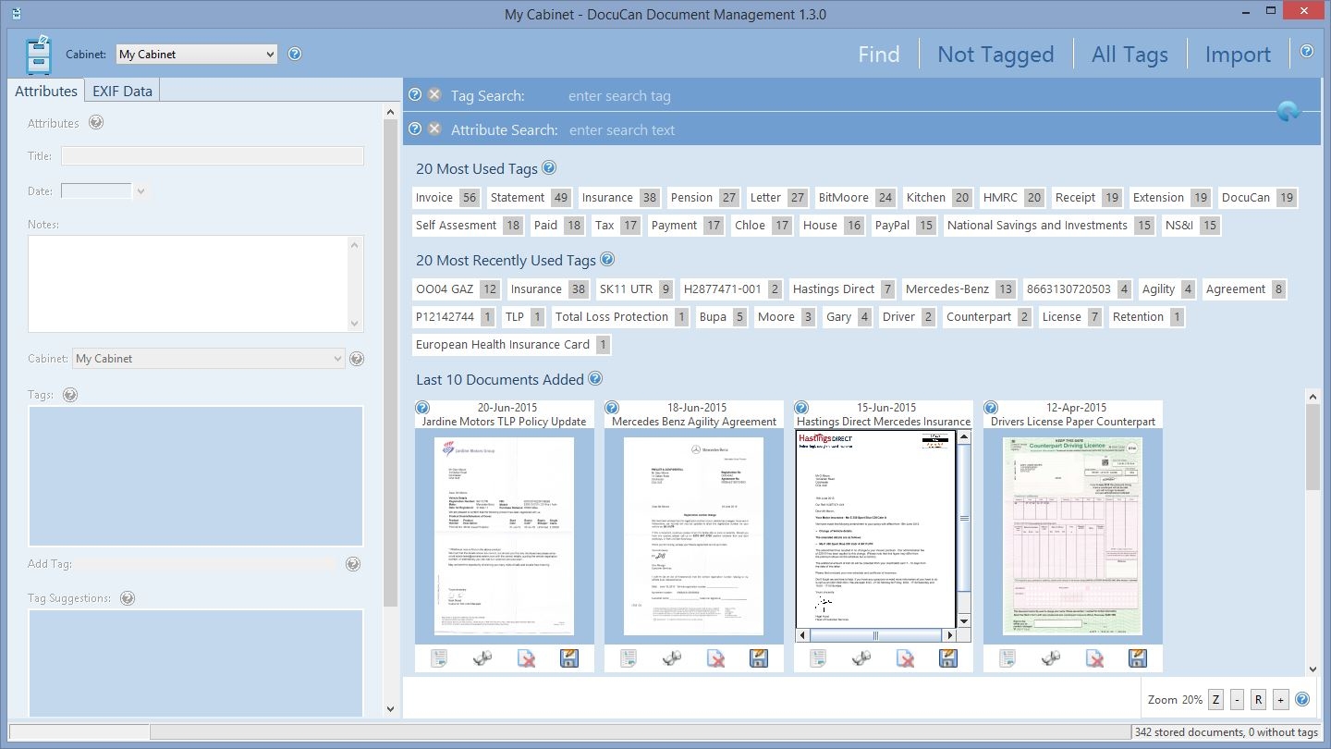Click help icon beside Attributes label
1331x749 pixels.
click(x=95, y=122)
